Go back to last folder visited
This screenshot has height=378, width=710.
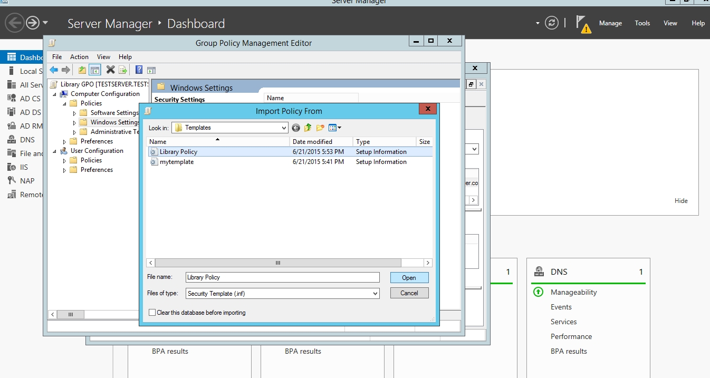point(295,128)
